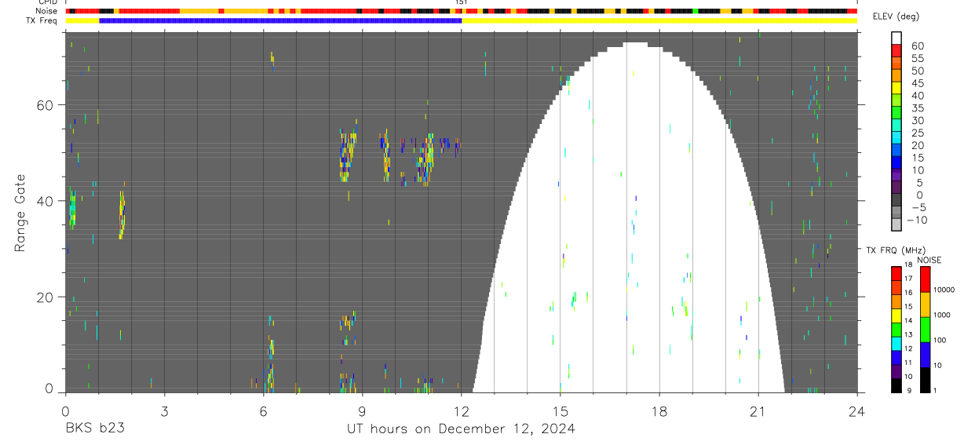
Task: Pick the green 13–14 MHz swatch on TX FRQ bar
Action: point(896,329)
